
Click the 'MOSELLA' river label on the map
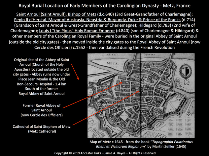tap(113, 55)
